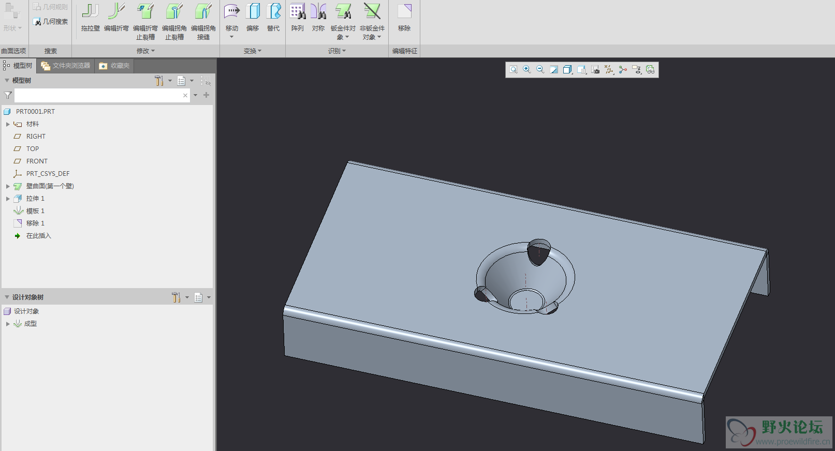Image resolution: width=835 pixels, height=451 pixels.
Task: Click the zoom out magnifier icon
Action: coord(540,70)
